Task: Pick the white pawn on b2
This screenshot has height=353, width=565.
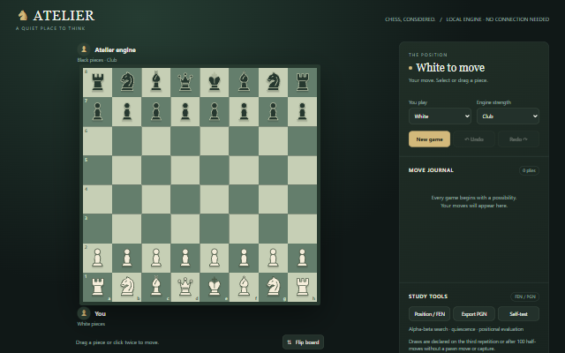Action: (127, 258)
